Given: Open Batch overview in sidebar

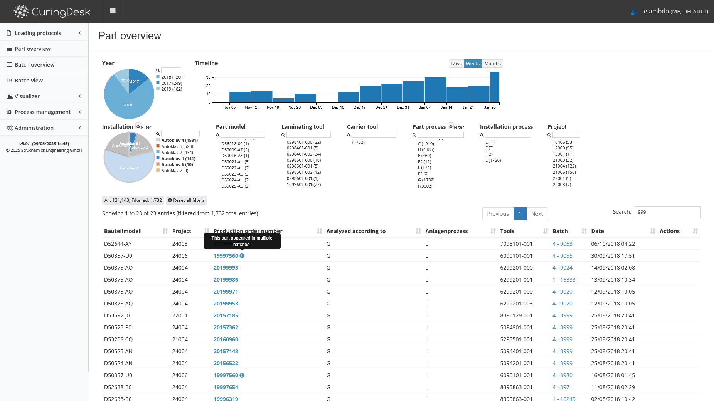Looking at the screenshot, I should [34, 65].
